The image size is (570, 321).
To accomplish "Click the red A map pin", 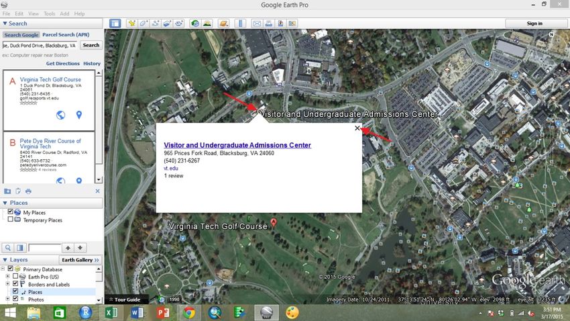I will click(274, 222).
